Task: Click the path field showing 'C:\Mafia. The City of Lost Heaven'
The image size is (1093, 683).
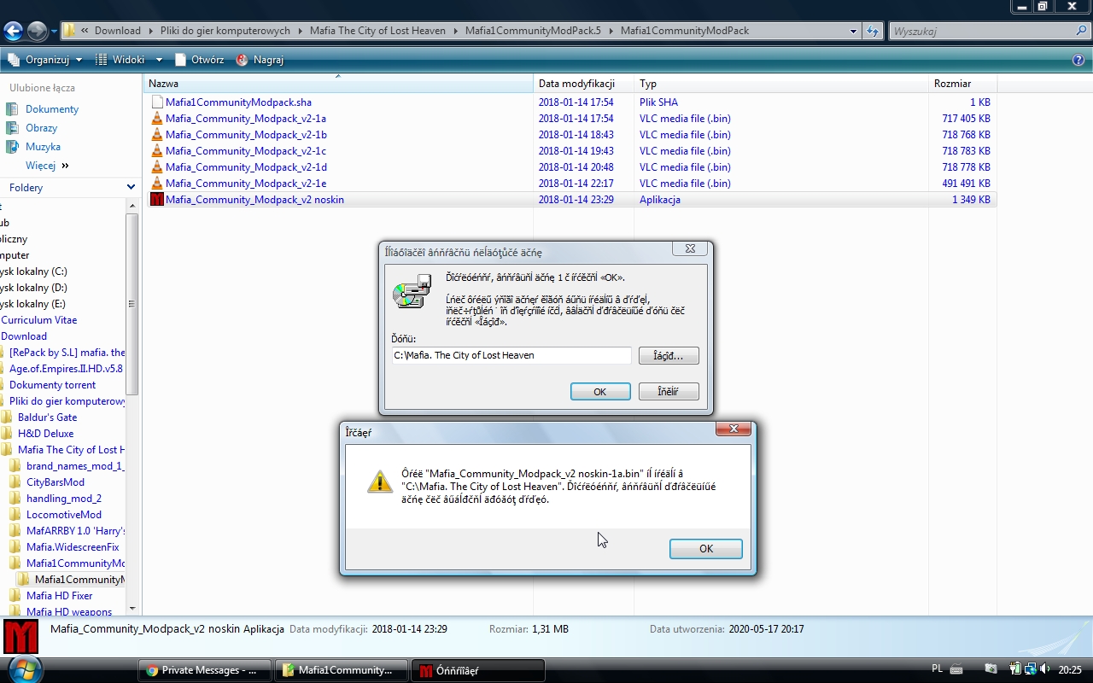Action: [511, 355]
